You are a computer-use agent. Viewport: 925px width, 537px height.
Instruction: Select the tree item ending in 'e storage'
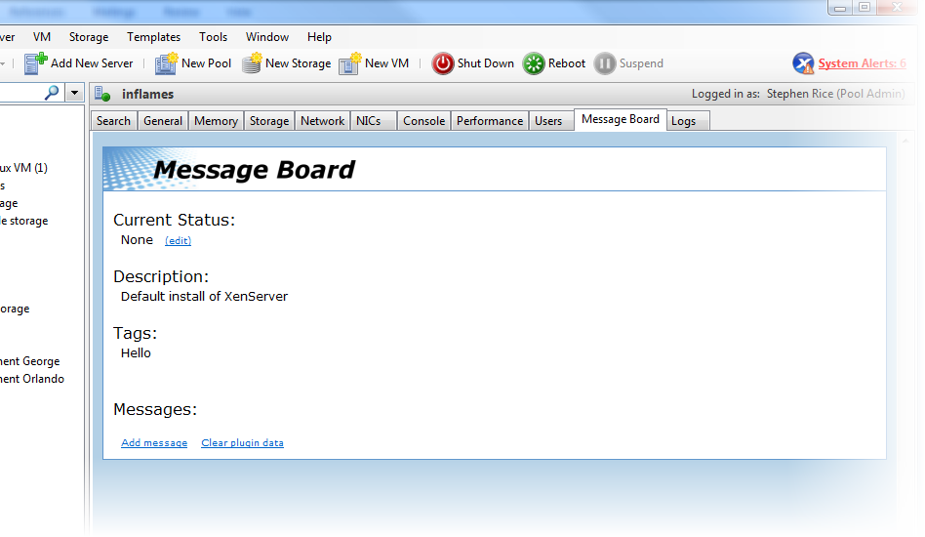(23, 221)
